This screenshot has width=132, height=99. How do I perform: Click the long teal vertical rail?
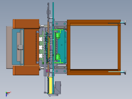[53, 48]
